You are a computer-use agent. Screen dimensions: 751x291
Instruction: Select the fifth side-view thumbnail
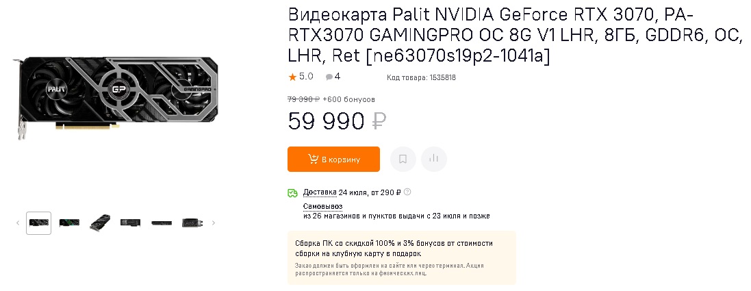tap(161, 223)
